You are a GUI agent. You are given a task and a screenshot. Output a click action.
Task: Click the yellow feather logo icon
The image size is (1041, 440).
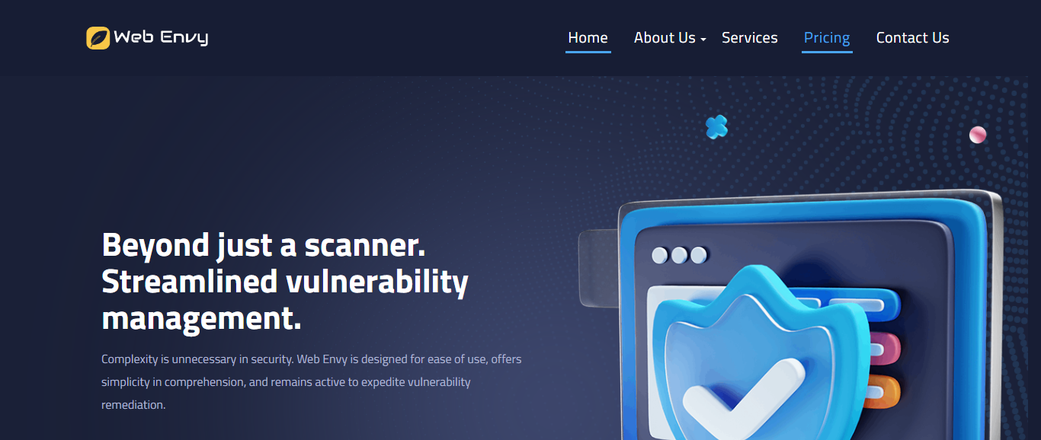[98, 38]
